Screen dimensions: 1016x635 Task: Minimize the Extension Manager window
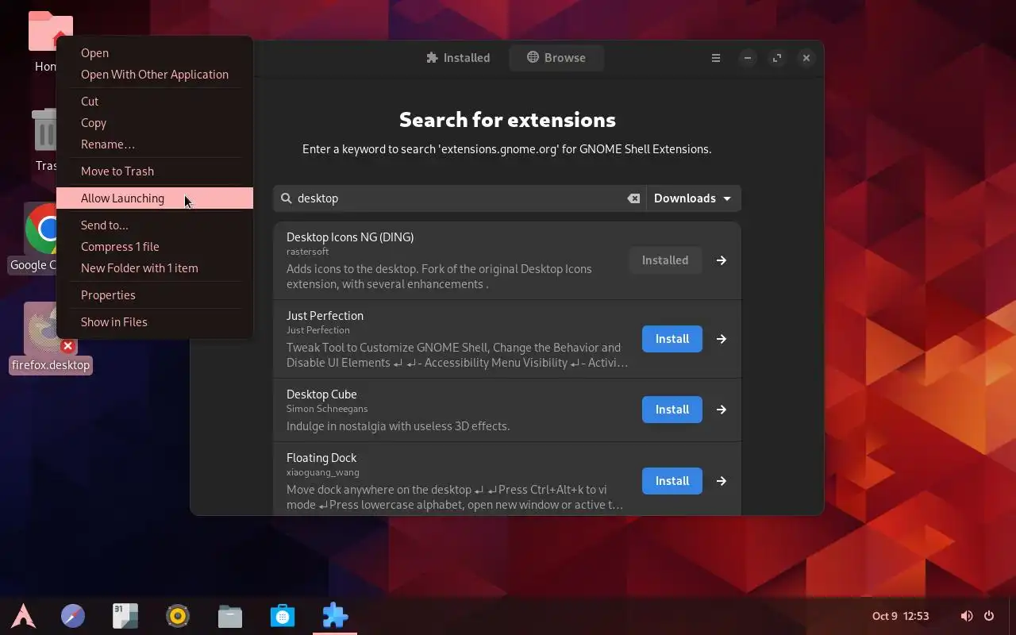[748, 58]
